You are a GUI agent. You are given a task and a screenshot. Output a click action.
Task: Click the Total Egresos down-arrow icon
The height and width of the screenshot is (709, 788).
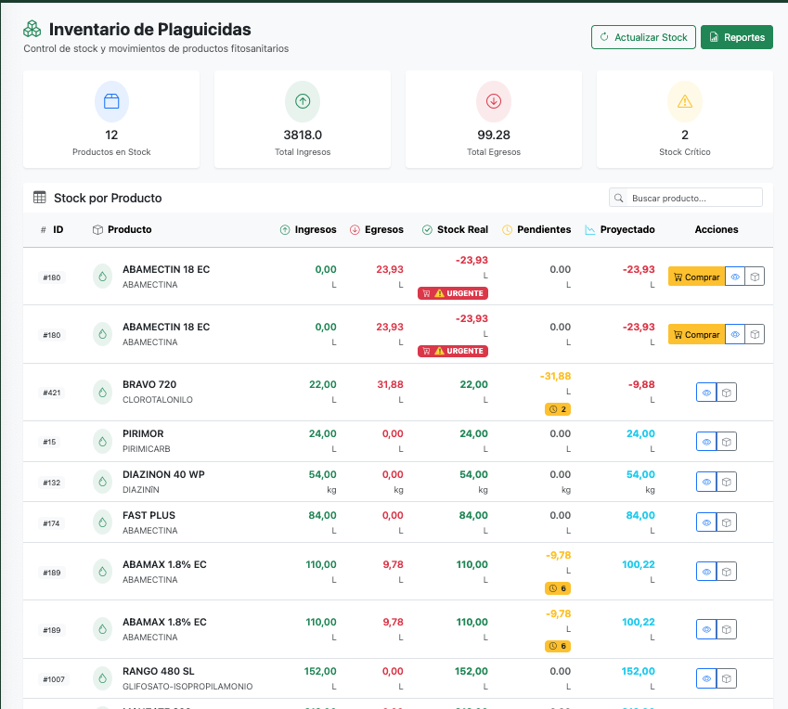coord(494,101)
